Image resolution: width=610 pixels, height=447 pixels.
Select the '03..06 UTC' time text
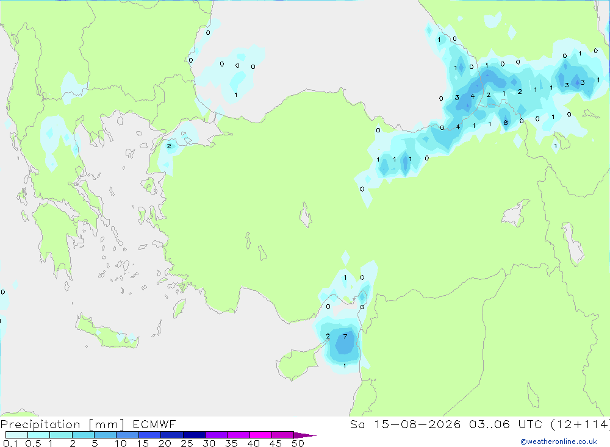(506, 424)
